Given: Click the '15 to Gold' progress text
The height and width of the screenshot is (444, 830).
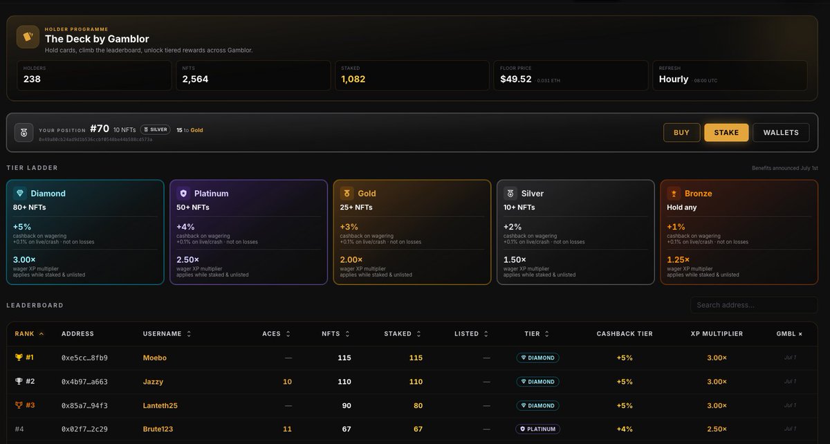Looking at the screenshot, I should click(x=190, y=130).
